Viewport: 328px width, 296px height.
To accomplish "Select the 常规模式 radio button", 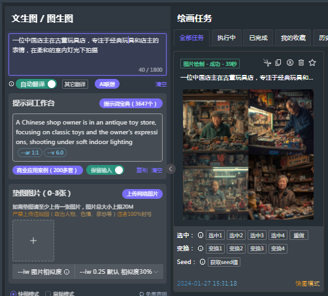I will [48, 293].
